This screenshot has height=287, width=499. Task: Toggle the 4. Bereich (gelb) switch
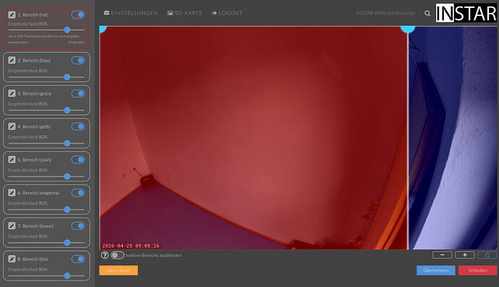point(78,127)
